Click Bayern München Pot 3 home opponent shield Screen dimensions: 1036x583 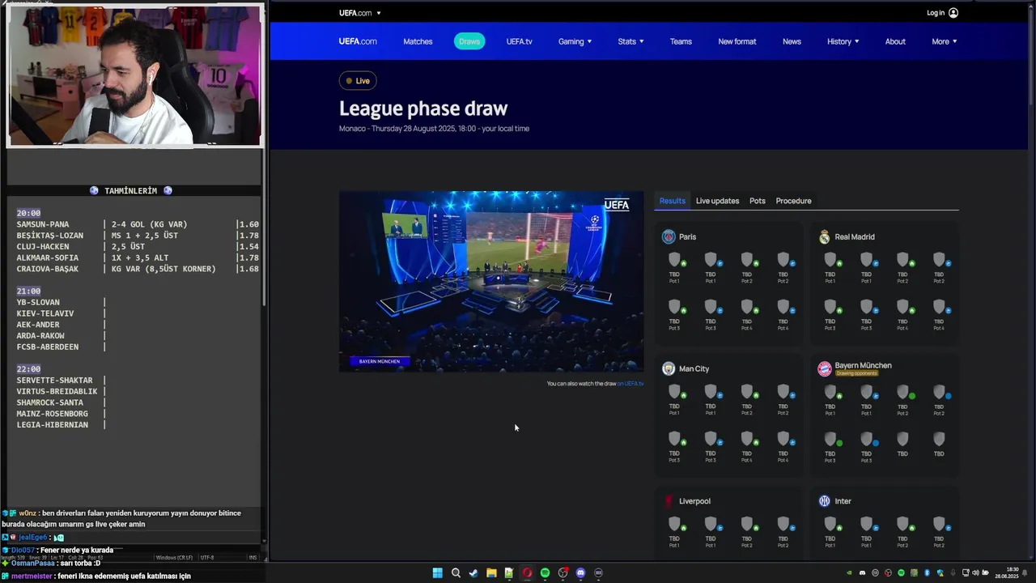coord(830,438)
